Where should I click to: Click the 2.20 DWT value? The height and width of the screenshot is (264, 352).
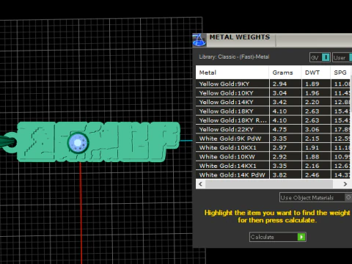(312, 102)
